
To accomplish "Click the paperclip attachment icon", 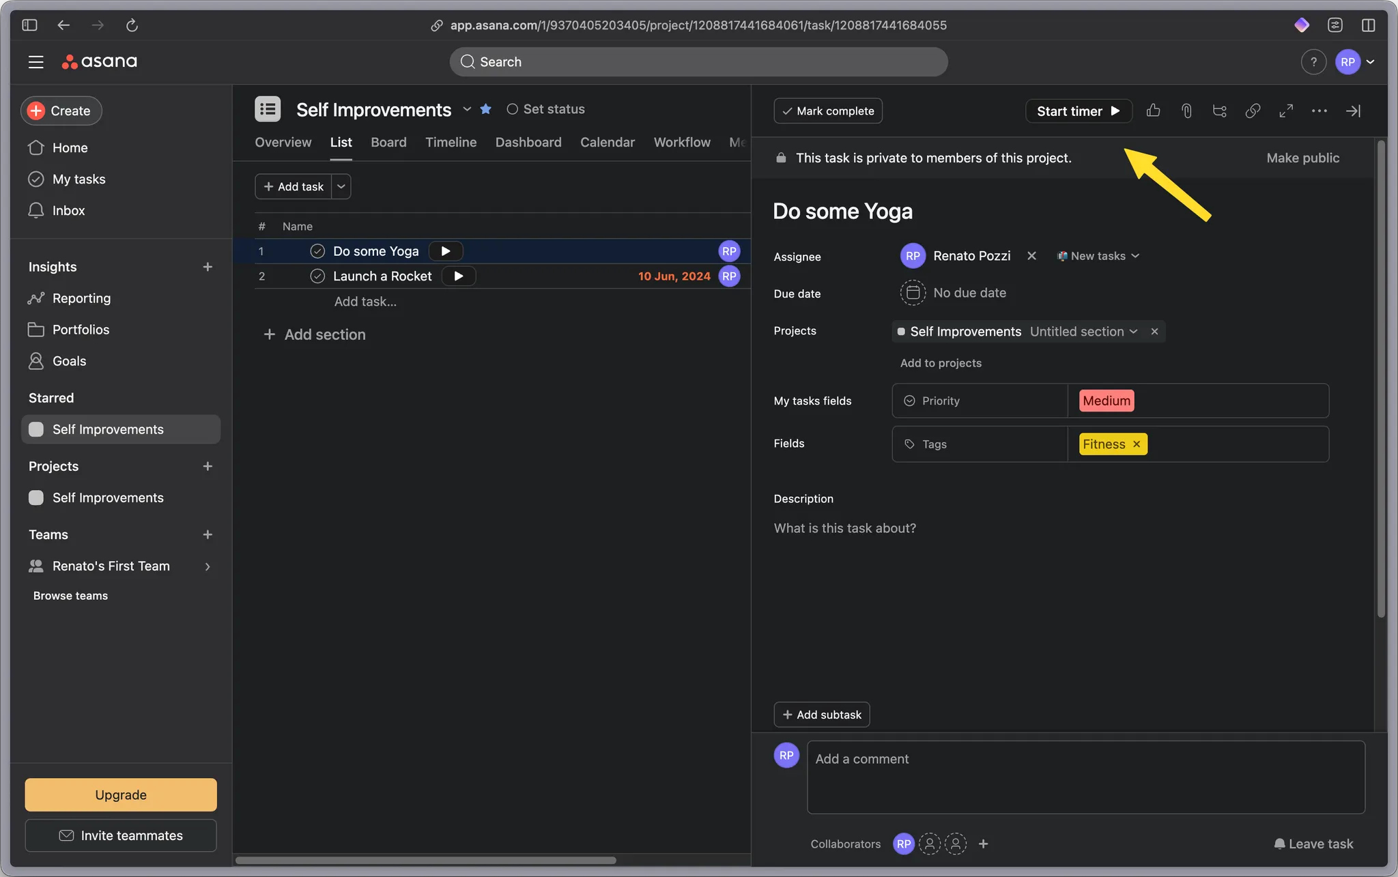I will pos(1186,111).
